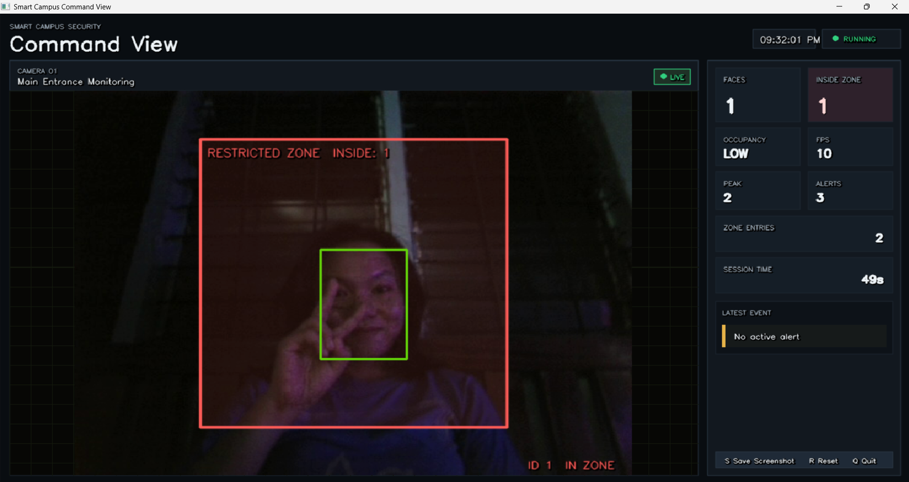Click the Smart Campus Command View app icon
Image resolution: width=909 pixels, height=482 pixels.
pos(6,7)
